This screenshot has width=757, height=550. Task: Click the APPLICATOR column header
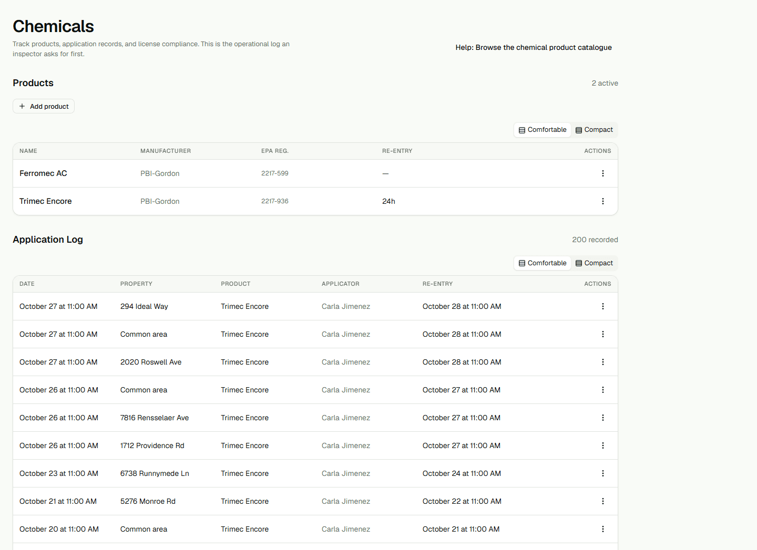pos(341,284)
